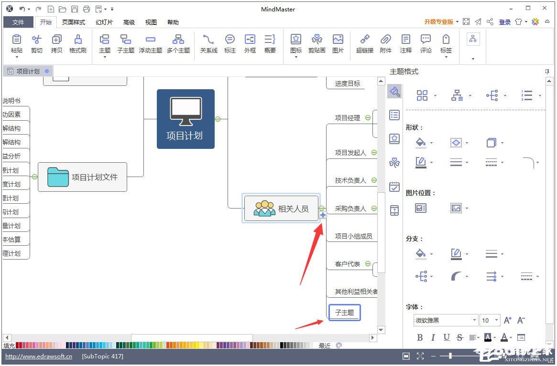Open the 文件 menu
557x366 pixels.
click(18, 22)
